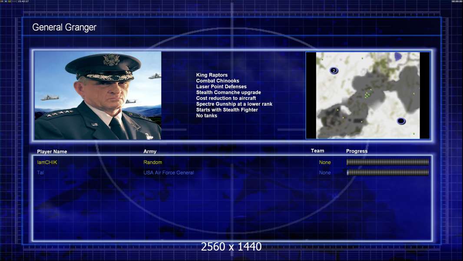Select player name Tal
This screenshot has width=463, height=261.
(40, 173)
